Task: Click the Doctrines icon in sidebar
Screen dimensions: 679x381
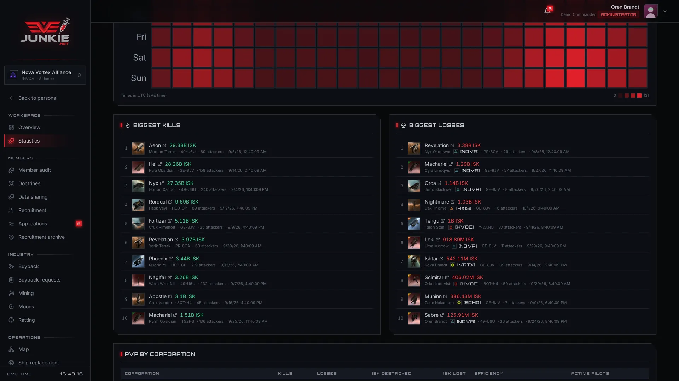Action: 11,183
